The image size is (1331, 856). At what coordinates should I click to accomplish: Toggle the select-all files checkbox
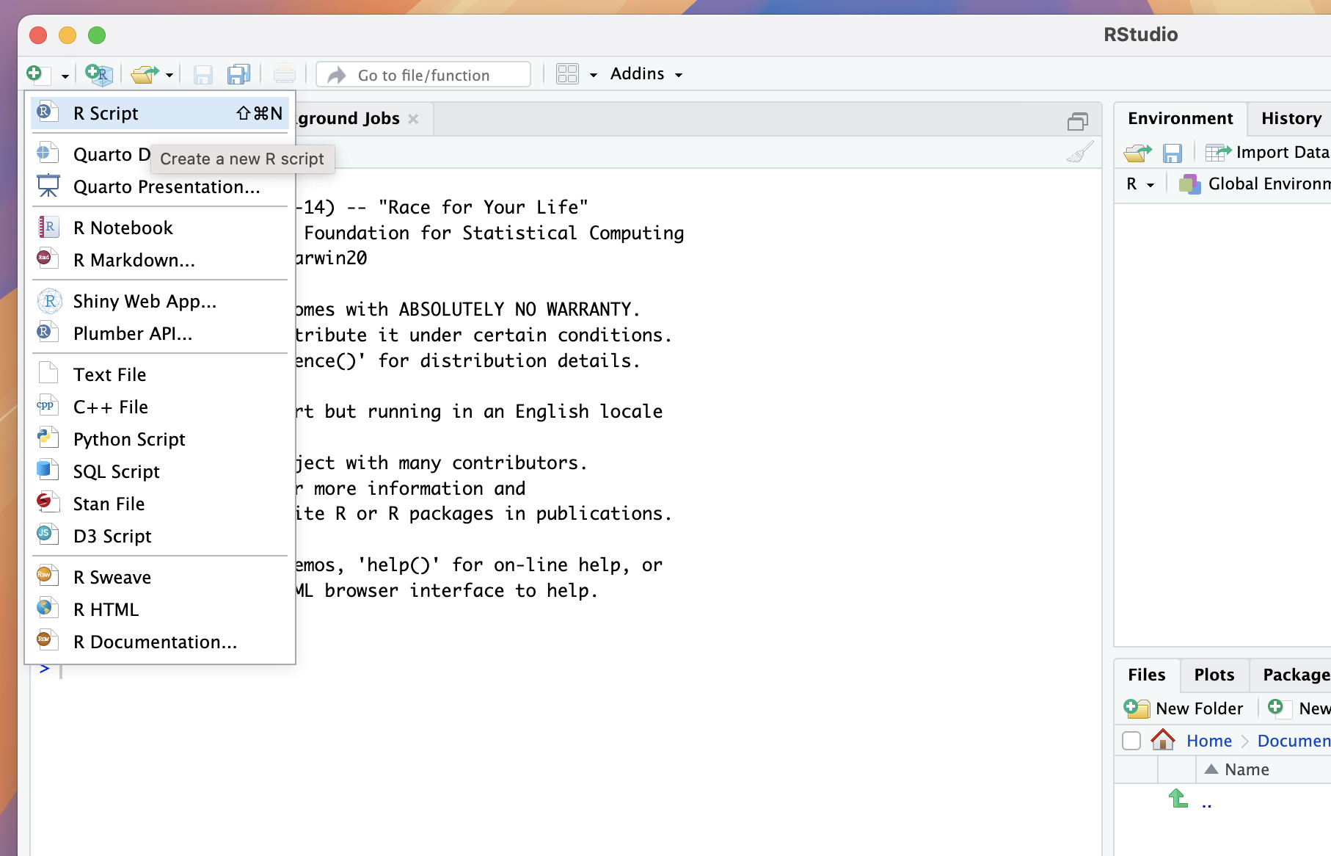(x=1131, y=741)
